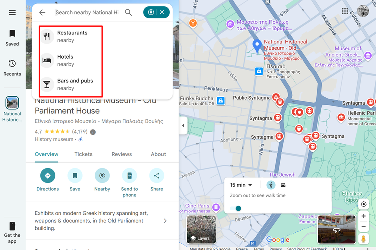Open the Street View interior photo thumbnail
The width and height of the screenshot is (376, 250).
tap(337, 229)
